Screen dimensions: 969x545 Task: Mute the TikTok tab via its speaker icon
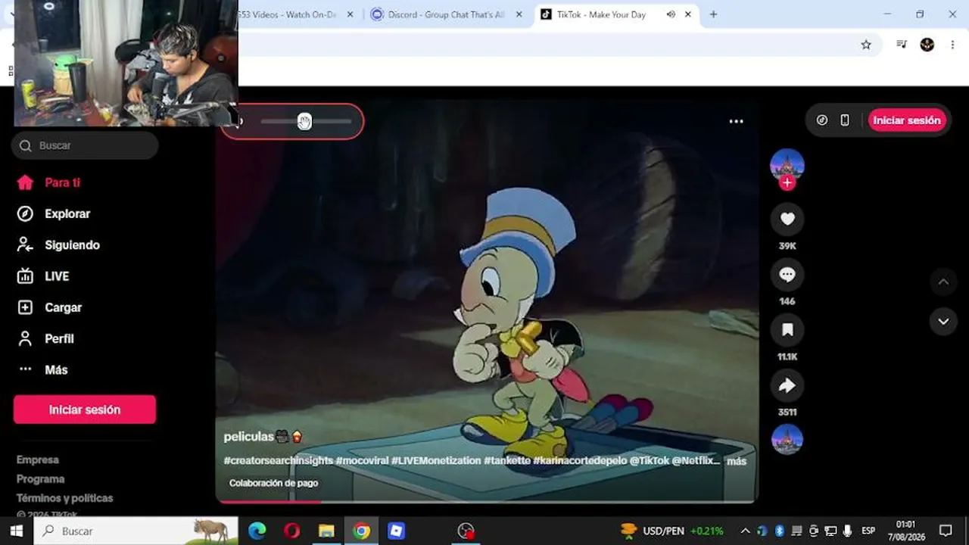(x=671, y=14)
